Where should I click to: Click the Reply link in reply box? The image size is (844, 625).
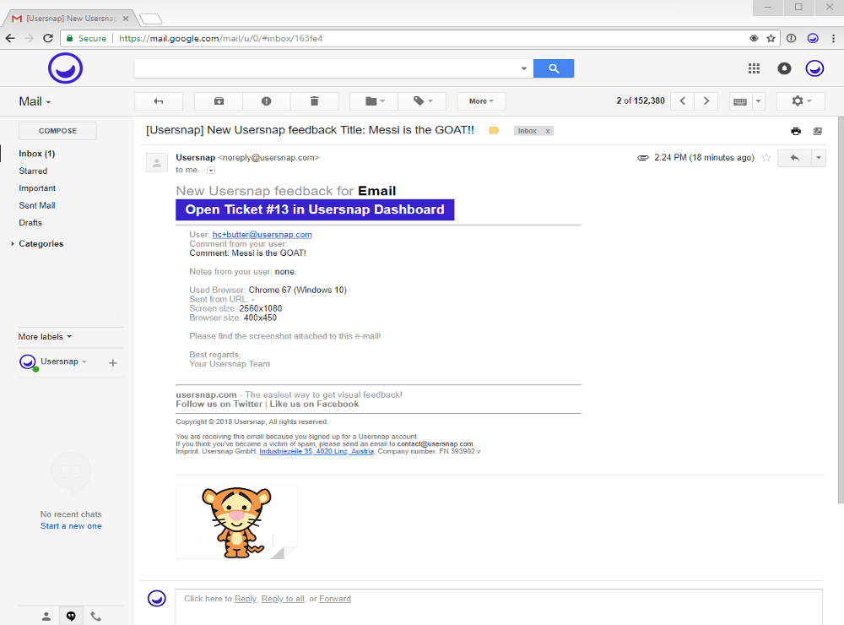tap(246, 599)
